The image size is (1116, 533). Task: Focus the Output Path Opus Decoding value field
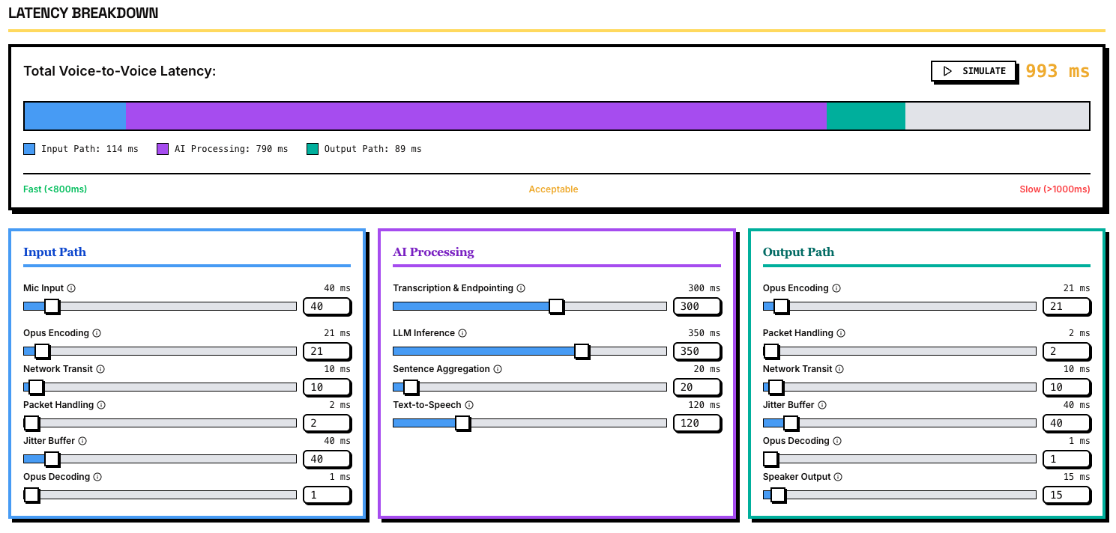[x=1066, y=459]
